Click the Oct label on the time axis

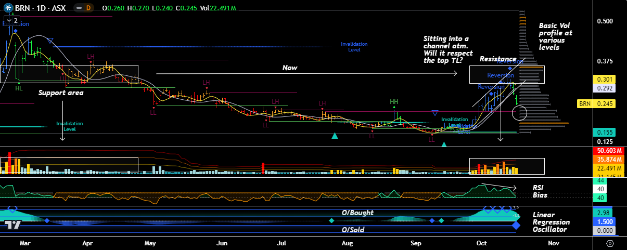click(x=481, y=243)
